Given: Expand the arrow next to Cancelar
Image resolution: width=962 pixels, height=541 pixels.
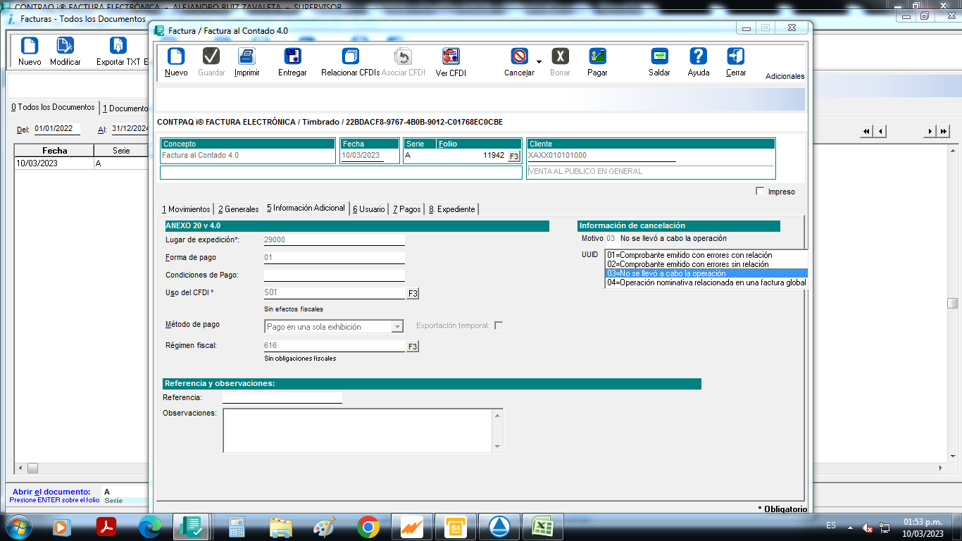Looking at the screenshot, I should [539, 62].
